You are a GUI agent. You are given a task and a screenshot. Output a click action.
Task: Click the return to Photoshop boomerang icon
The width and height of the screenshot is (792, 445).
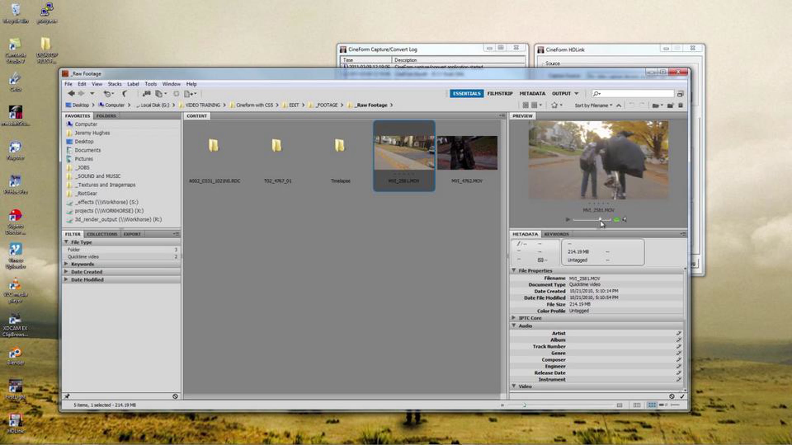coord(125,94)
